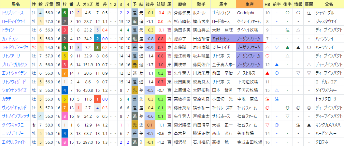Image resolution: width=344 pixels, height=146 pixels.
Task: Open horse link カテドラル
Action: (x=9, y=39)
